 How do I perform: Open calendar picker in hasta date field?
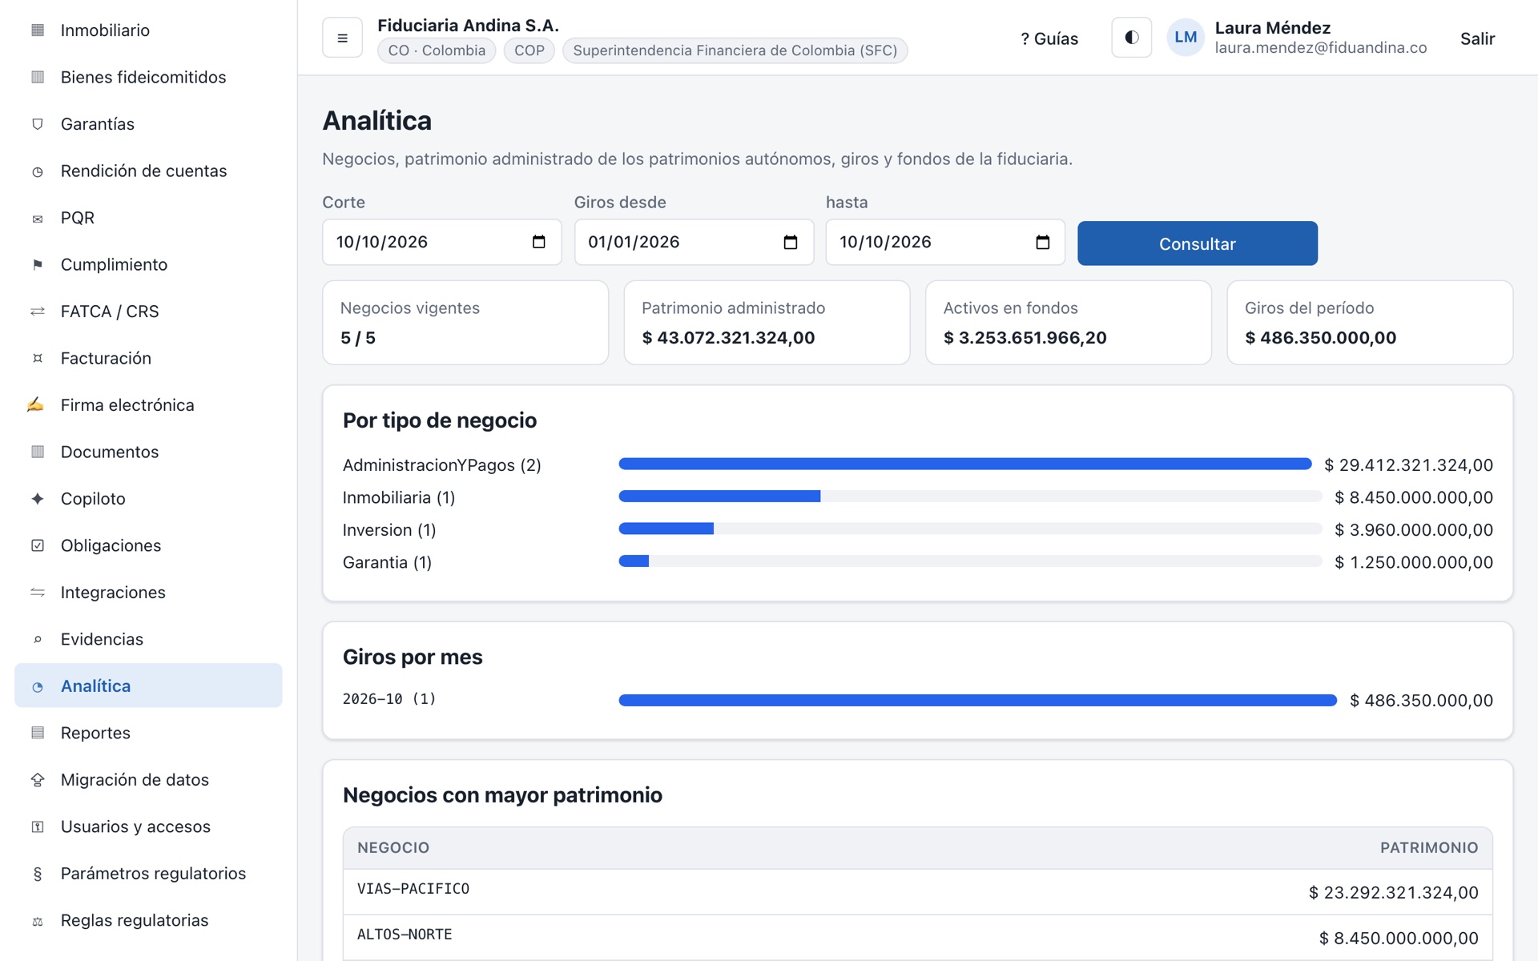1042,242
